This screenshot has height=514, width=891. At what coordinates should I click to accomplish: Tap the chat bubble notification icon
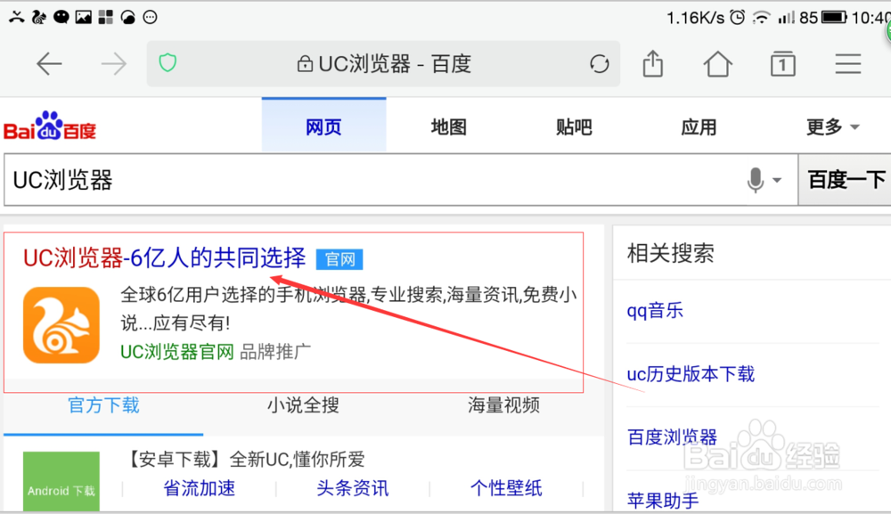[x=61, y=17]
